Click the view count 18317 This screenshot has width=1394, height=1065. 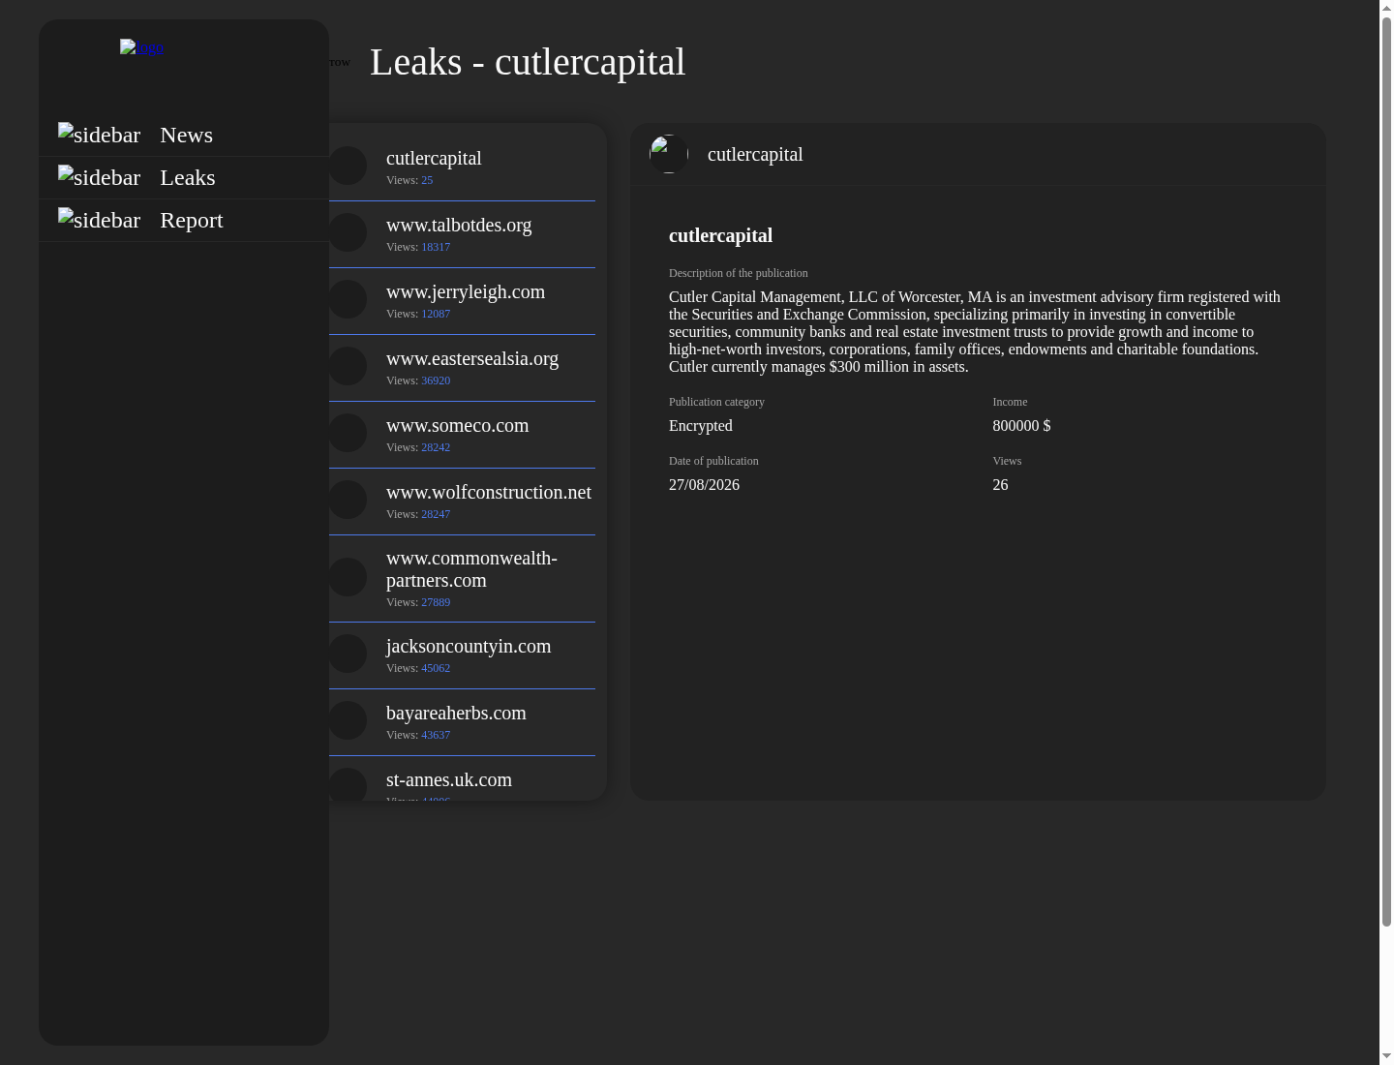pos(436,247)
